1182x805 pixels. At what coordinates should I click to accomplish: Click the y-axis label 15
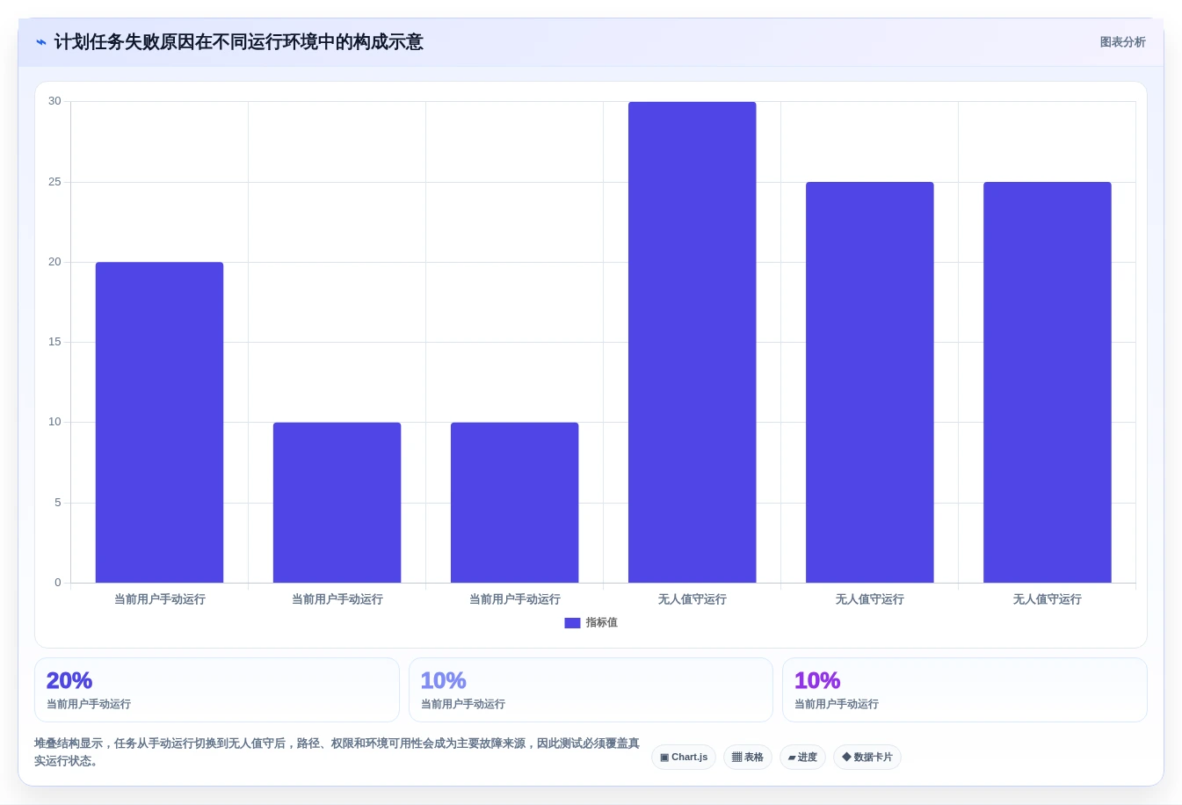click(x=54, y=342)
